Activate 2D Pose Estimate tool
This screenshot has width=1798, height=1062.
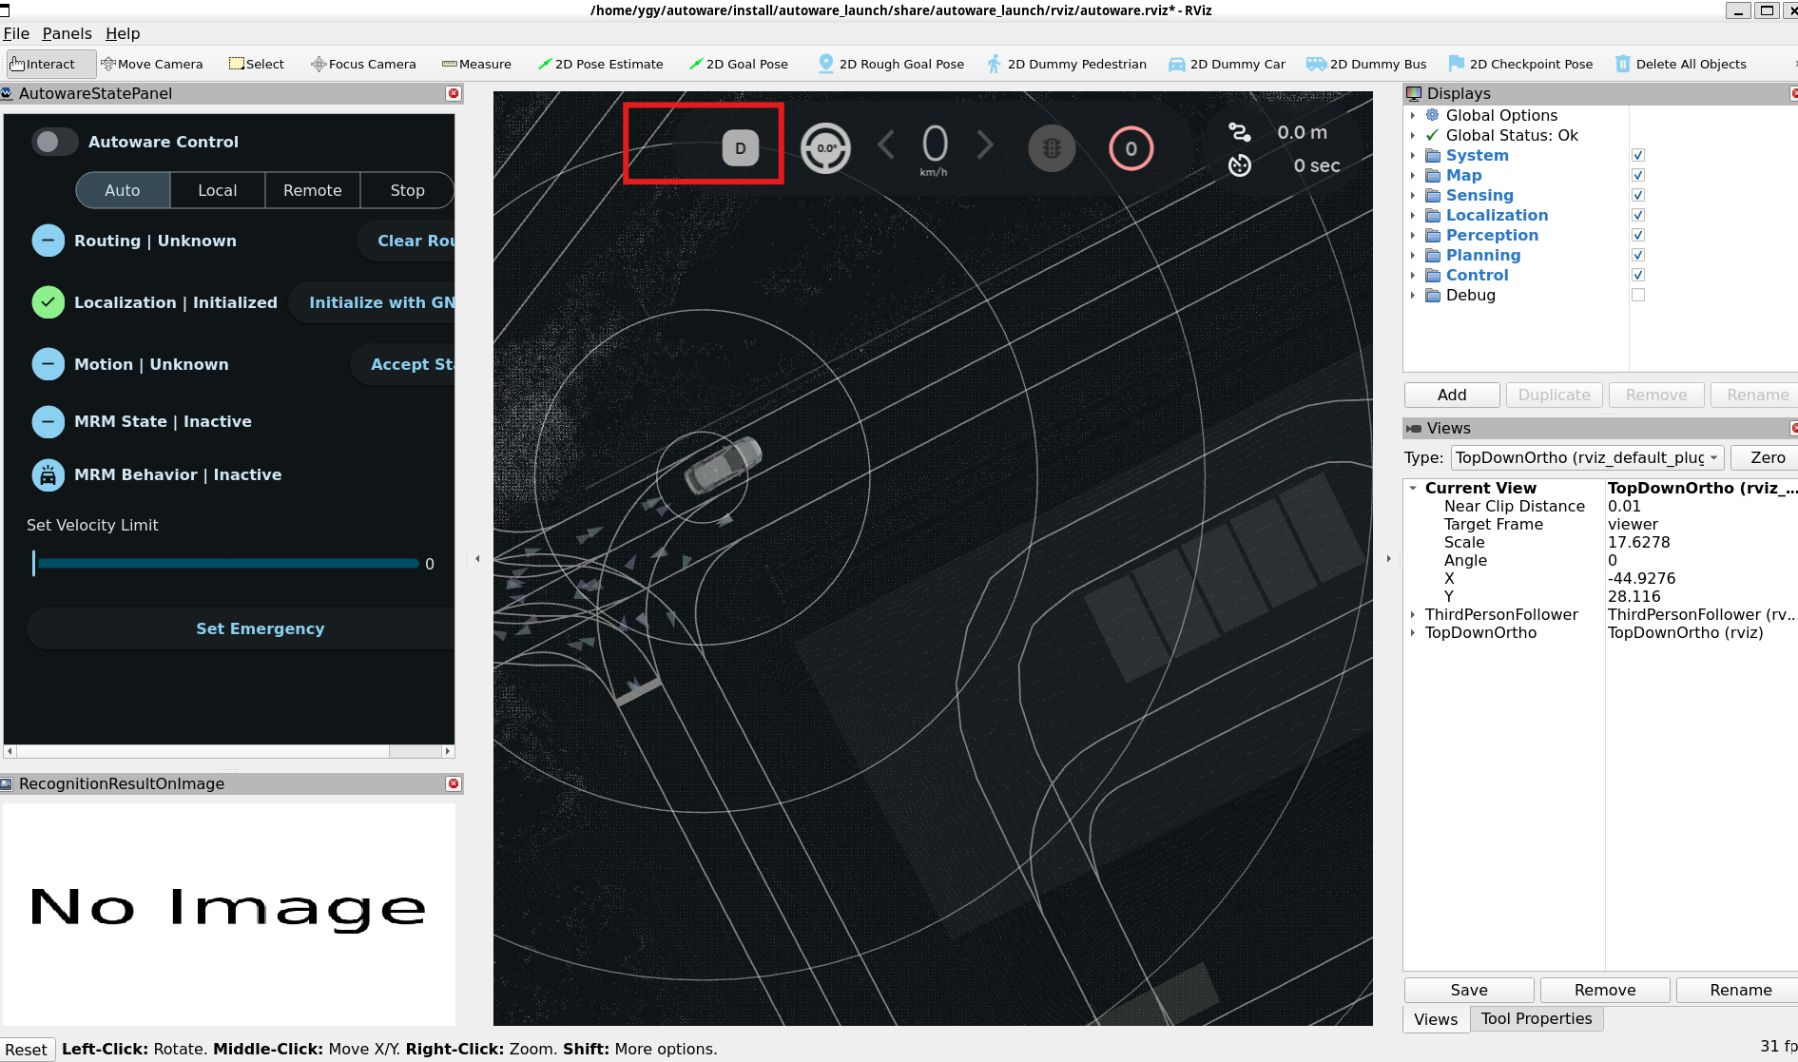[600, 64]
